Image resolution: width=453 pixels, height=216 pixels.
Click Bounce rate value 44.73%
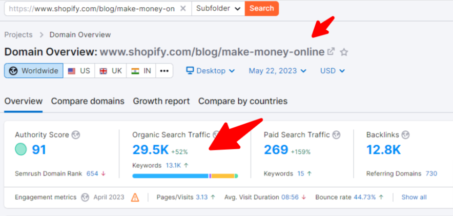pos(365,197)
